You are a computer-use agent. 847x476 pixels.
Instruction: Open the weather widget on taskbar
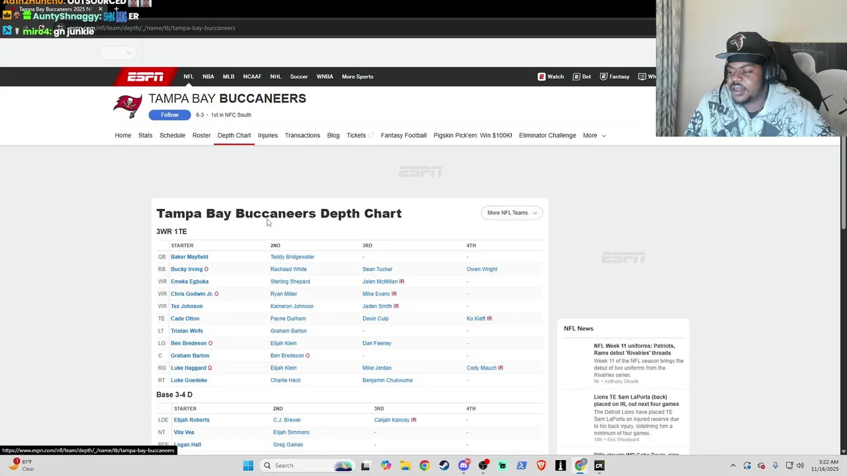[20, 465]
